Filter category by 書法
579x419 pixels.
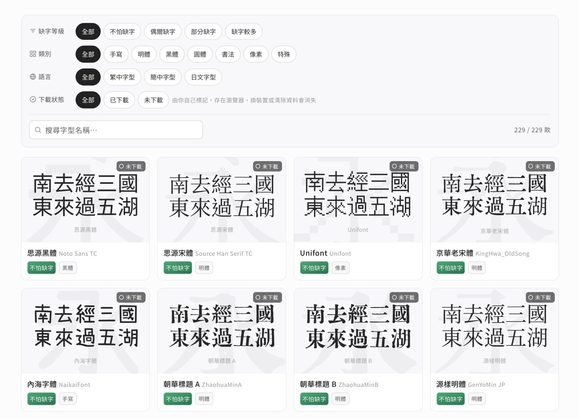[228, 54]
